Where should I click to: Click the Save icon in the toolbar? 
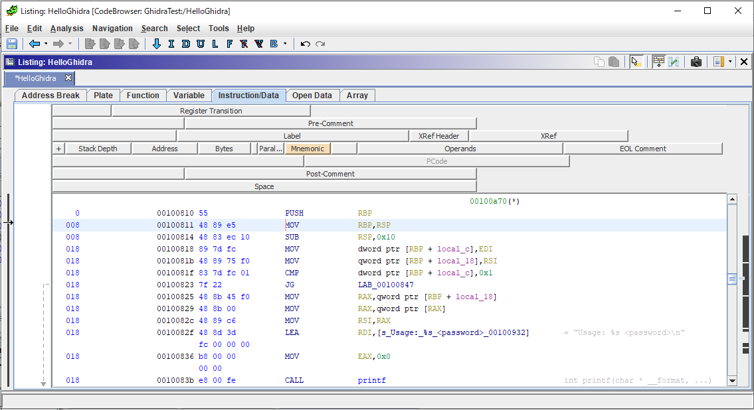11,44
